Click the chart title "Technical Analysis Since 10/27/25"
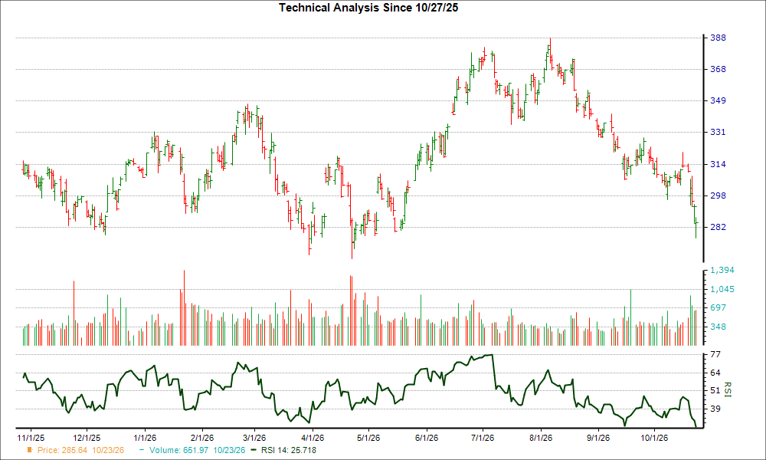This screenshot has width=766, height=460. click(369, 8)
